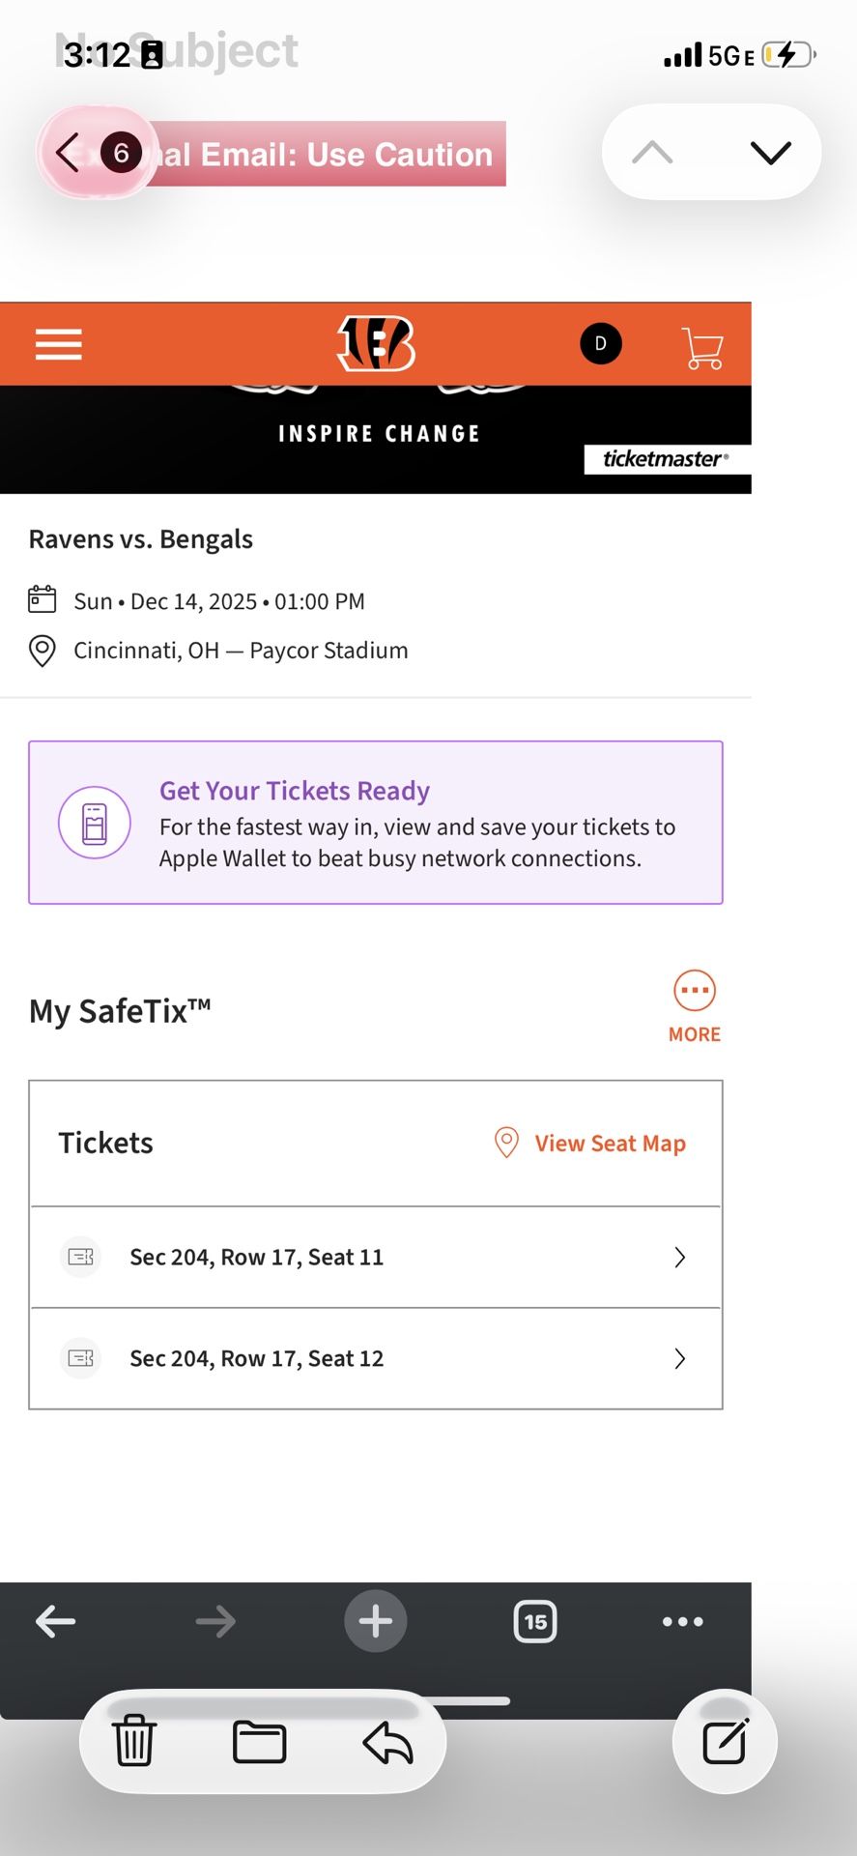Open the account profile 'D' avatar
The image size is (857, 1856).
600,344
